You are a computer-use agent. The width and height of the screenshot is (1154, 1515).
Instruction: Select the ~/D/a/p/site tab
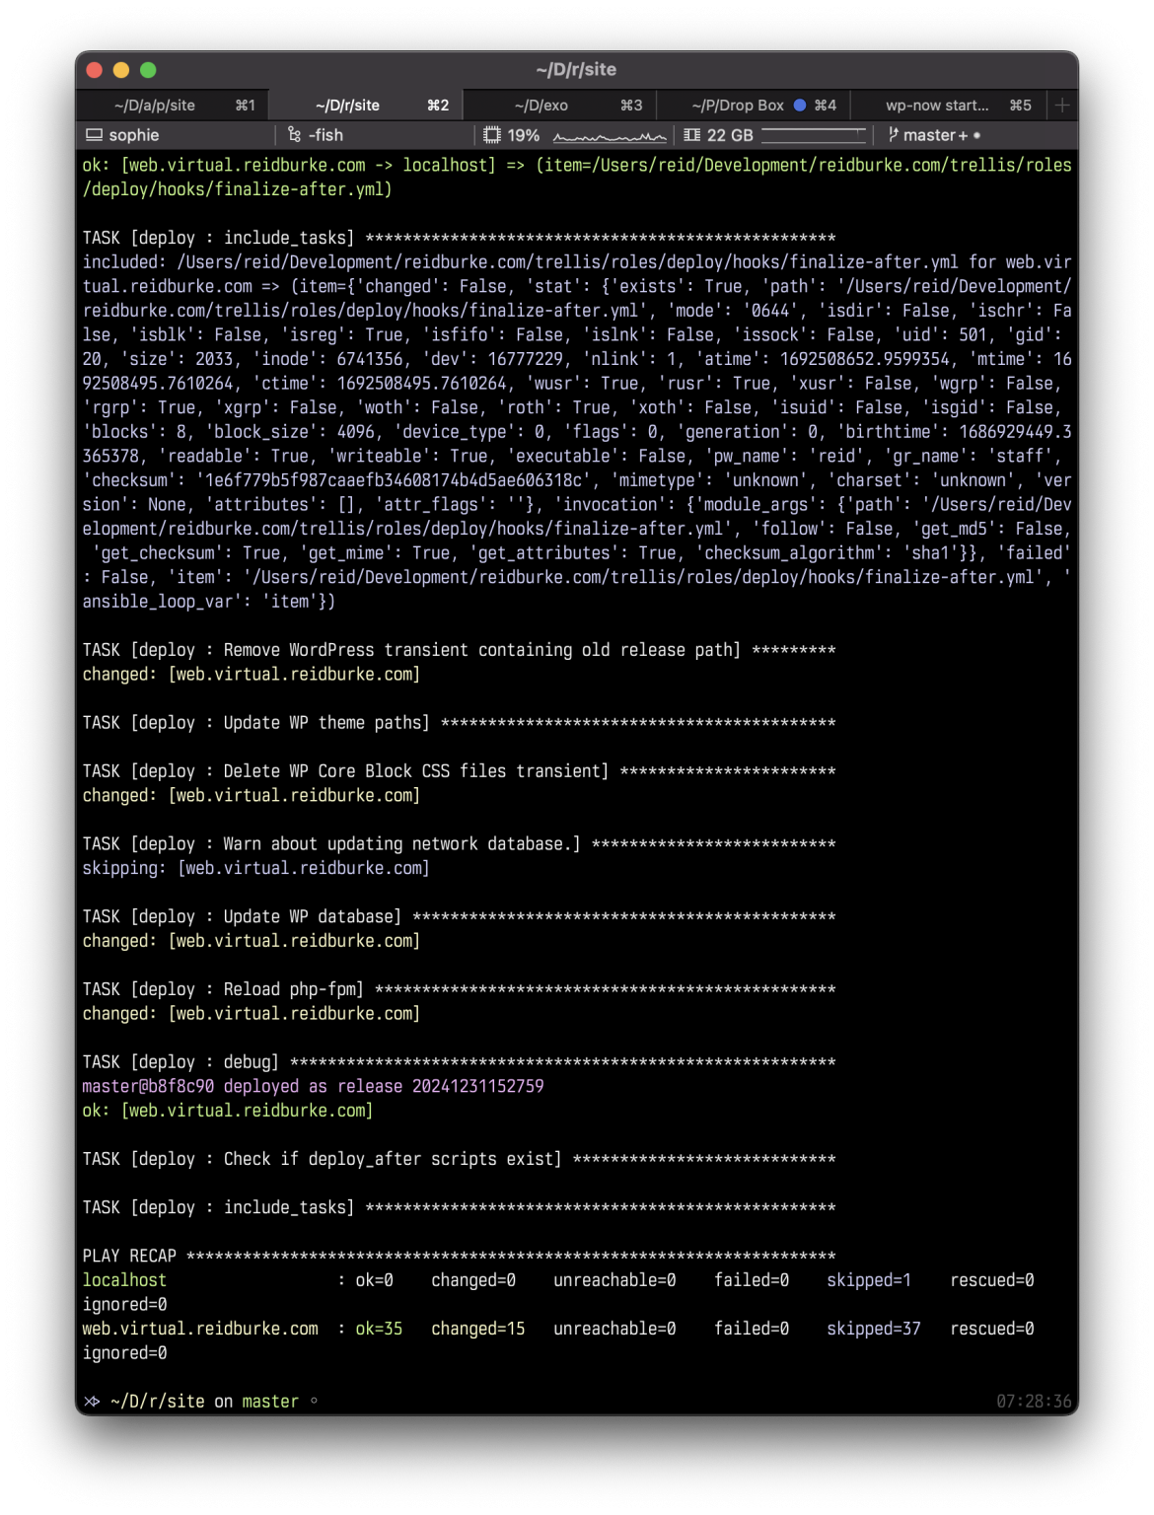153,105
